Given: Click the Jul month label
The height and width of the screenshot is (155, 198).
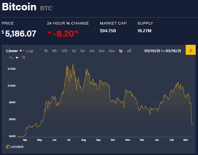Looking at the screenshot, I should click(69, 140).
